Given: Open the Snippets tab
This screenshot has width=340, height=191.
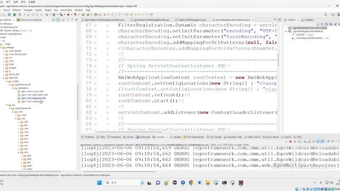Looking at the screenshot, I should click(x=307, y=20).
